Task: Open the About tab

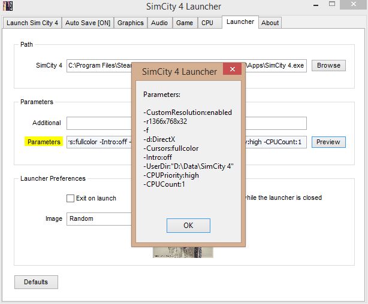Action: pyautogui.click(x=270, y=23)
